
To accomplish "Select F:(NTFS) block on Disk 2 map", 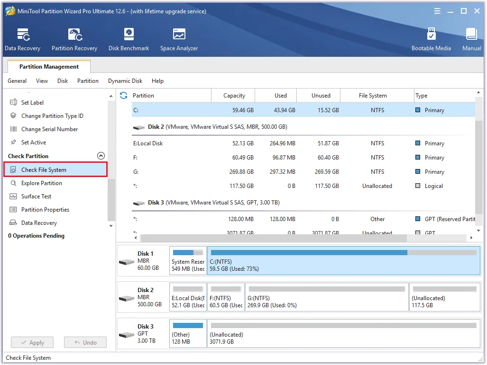I will click(226, 297).
